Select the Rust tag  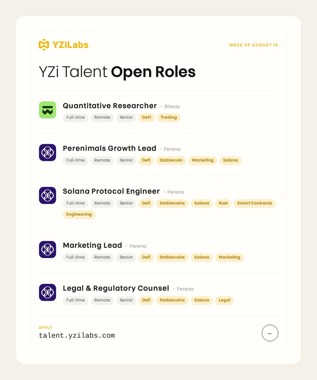[x=223, y=203]
